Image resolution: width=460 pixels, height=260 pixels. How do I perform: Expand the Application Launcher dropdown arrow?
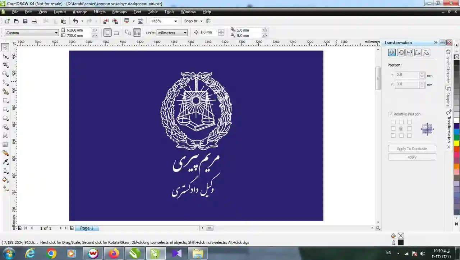point(133,21)
